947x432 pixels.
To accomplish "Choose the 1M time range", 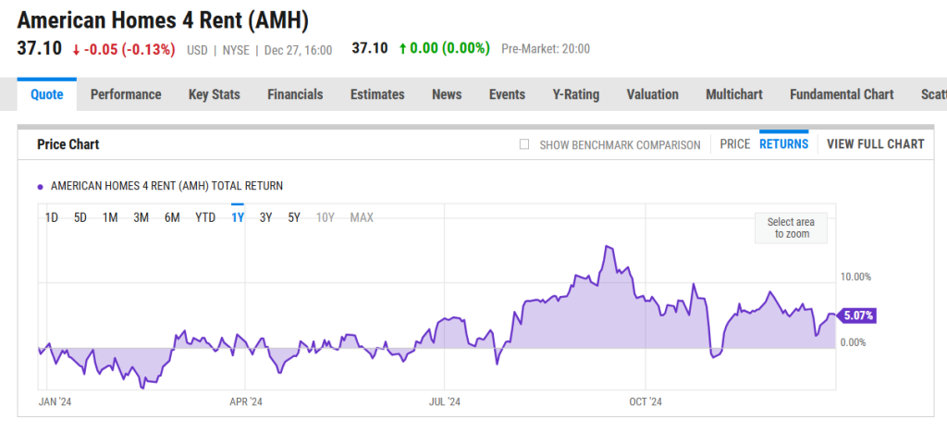I will [x=110, y=217].
